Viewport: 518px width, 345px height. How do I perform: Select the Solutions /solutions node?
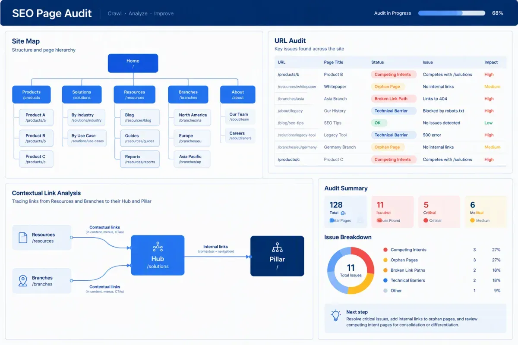point(82,94)
